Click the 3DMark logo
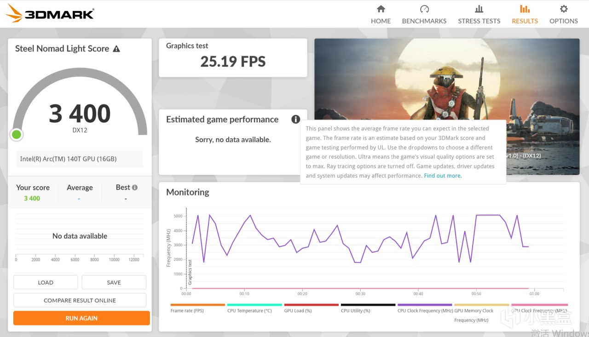Viewport: 589px width, 337px height. tap(50, 13)
